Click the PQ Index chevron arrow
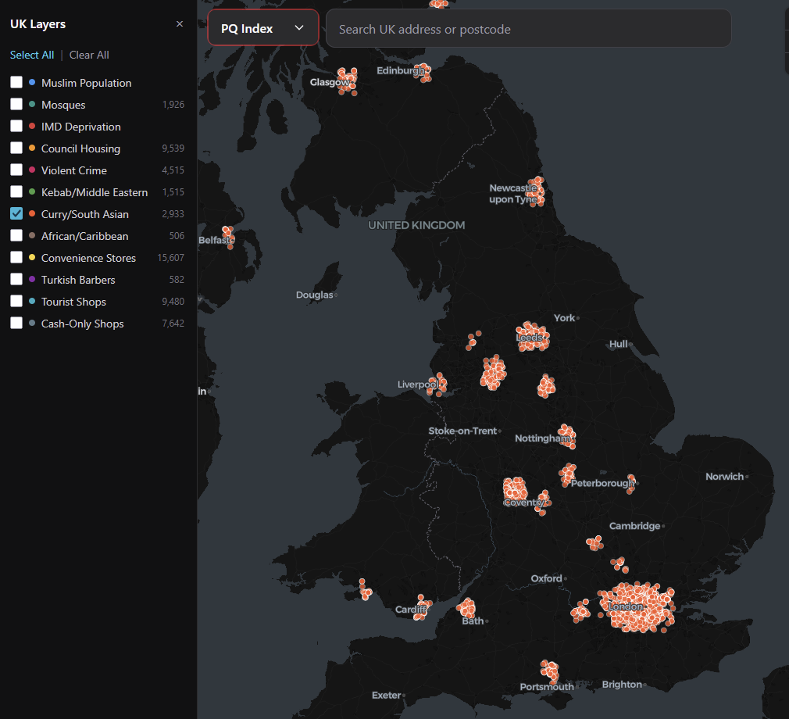Viewport: 789px width, 719px height. (299, 28)
